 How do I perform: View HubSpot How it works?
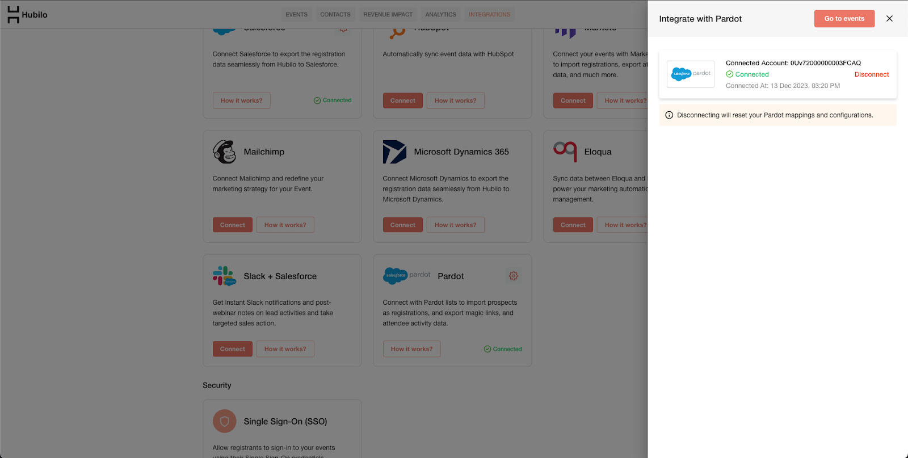[456, 100]
